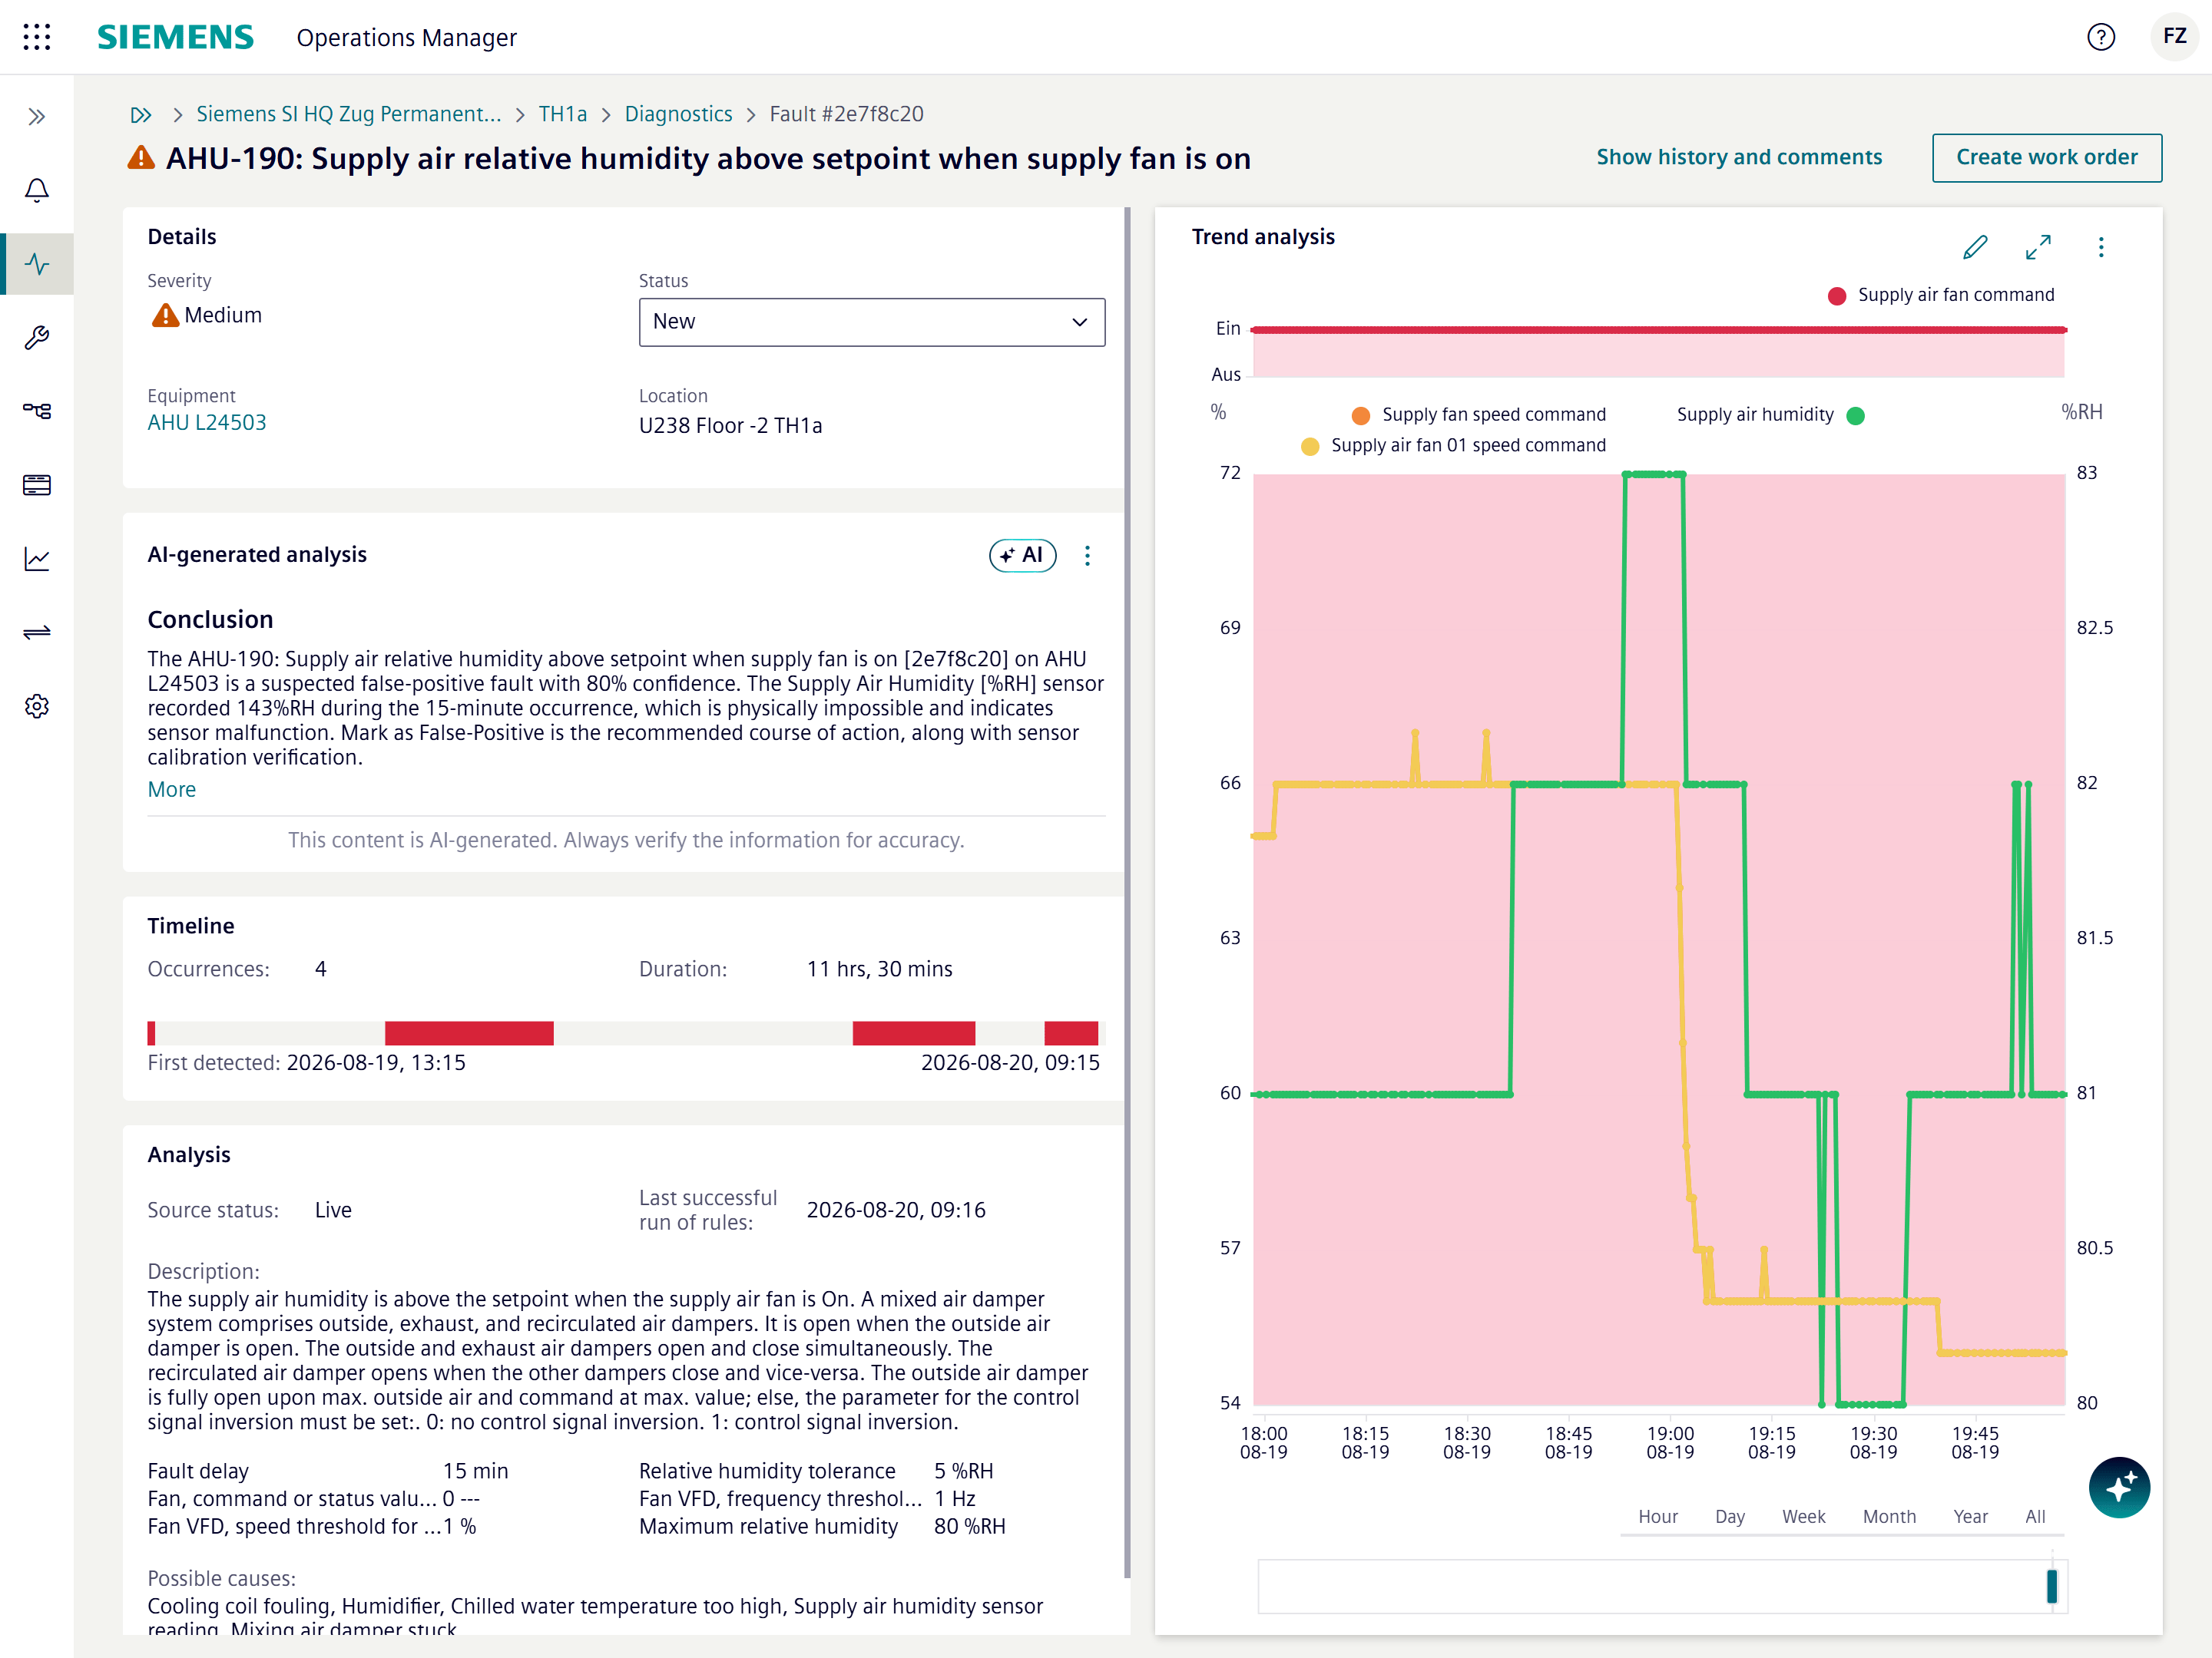Select the All time range tab

click(2035, 1516)
